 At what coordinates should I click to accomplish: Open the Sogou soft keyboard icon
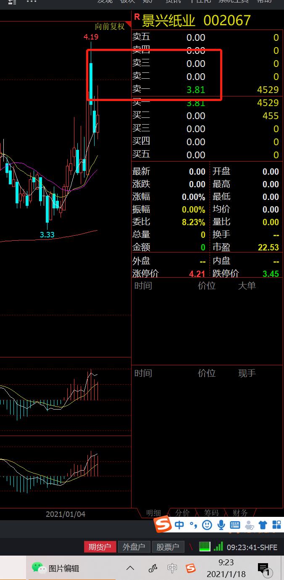235,525
